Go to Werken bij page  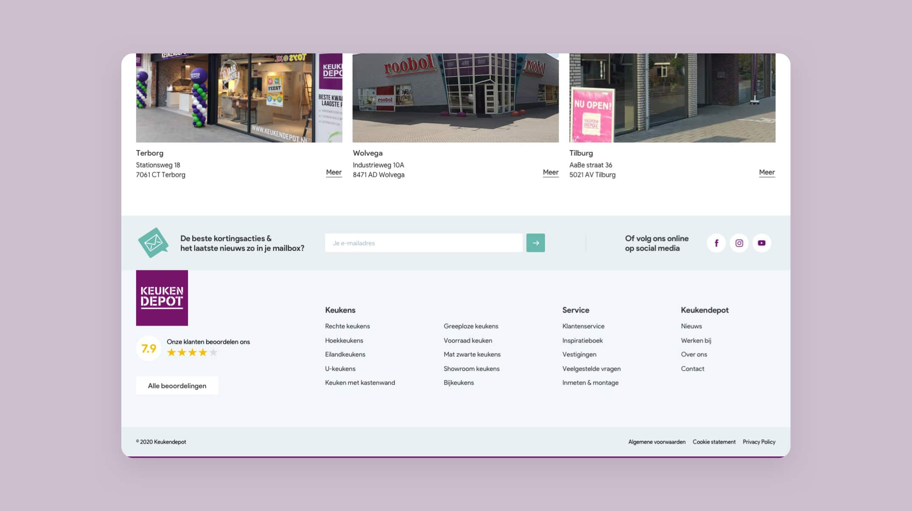coord(696,341)
